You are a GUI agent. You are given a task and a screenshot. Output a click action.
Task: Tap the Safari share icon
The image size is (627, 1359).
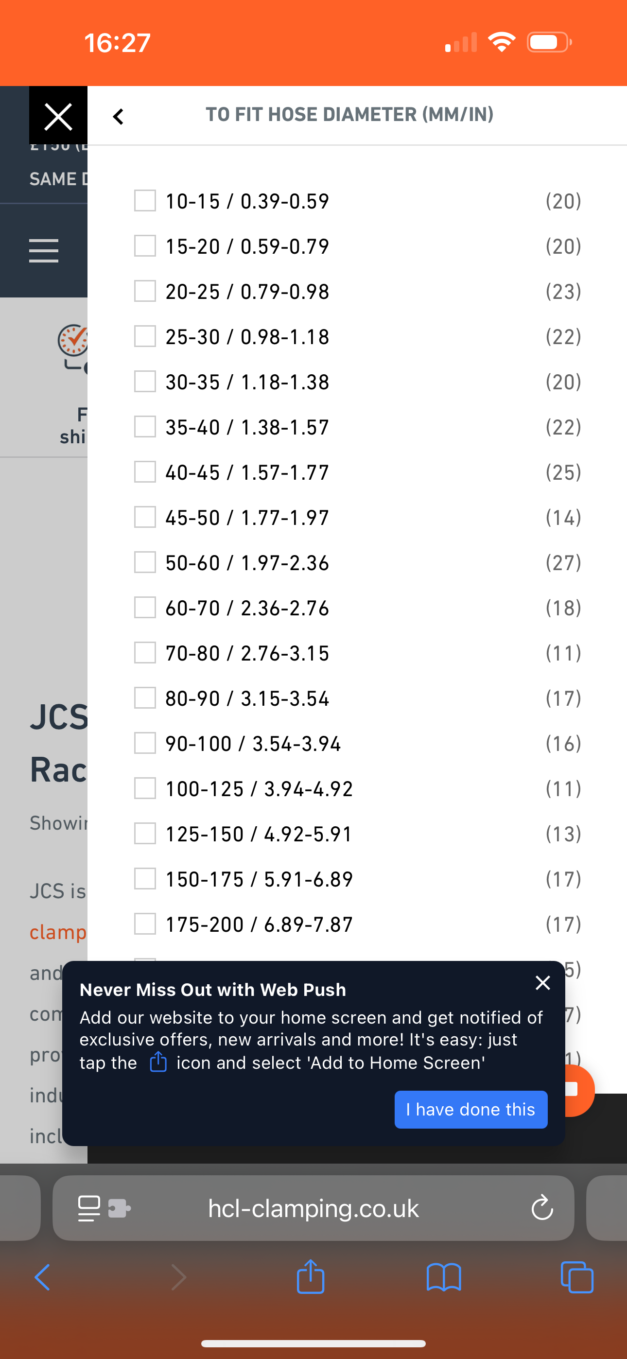[310, 1277]
